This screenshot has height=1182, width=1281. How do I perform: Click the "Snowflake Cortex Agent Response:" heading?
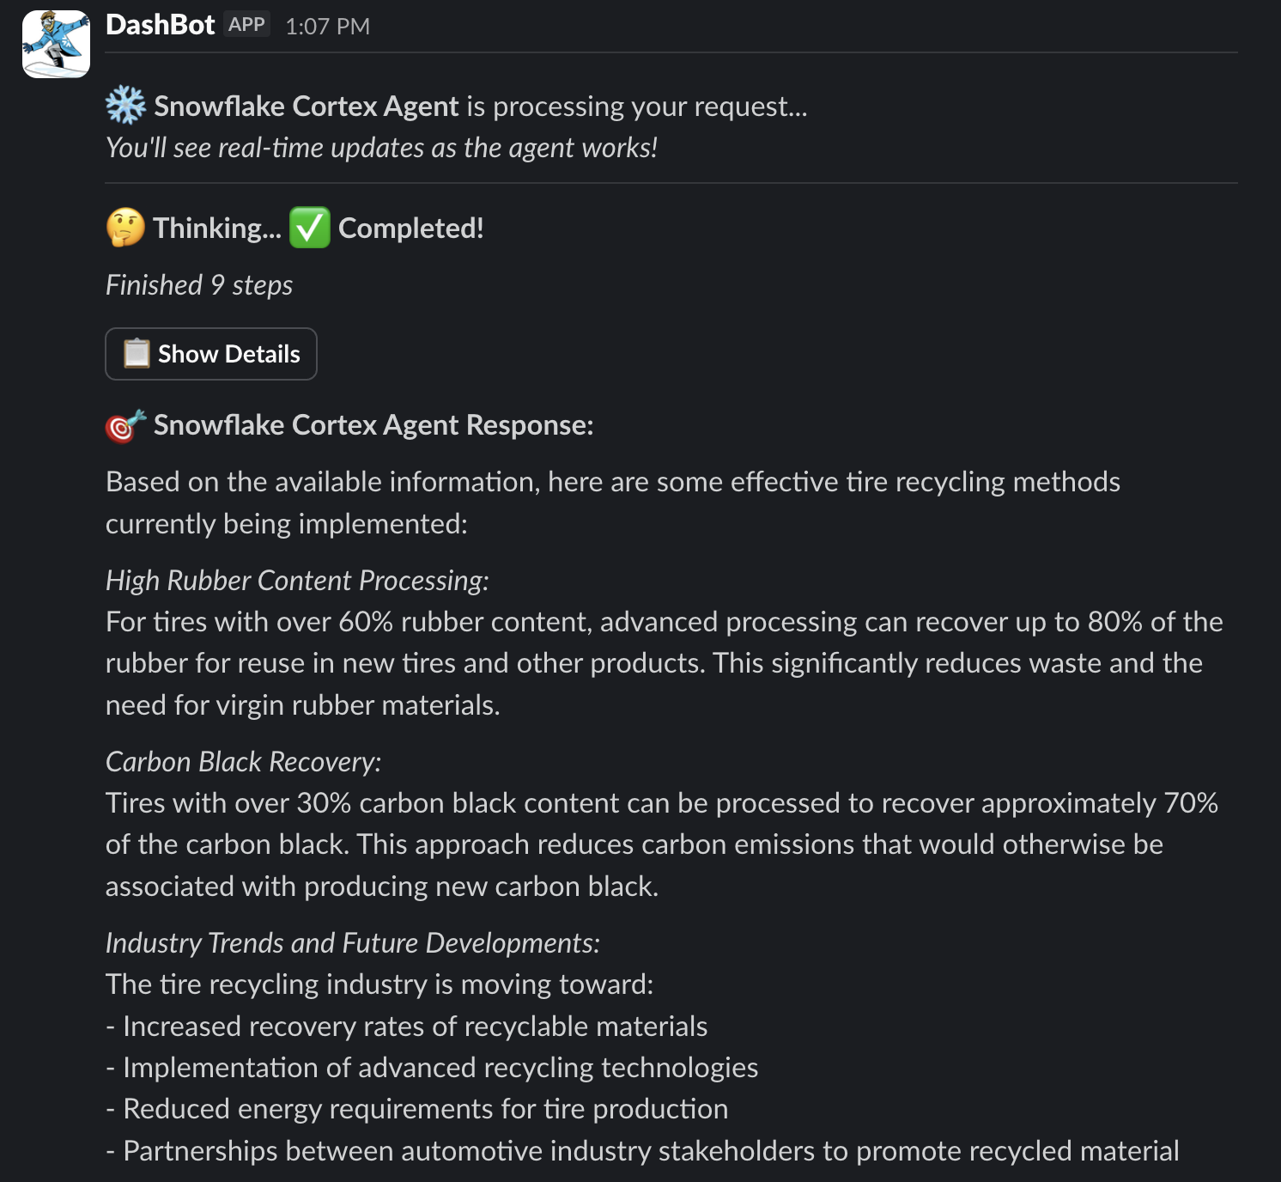tap(373, 425)
